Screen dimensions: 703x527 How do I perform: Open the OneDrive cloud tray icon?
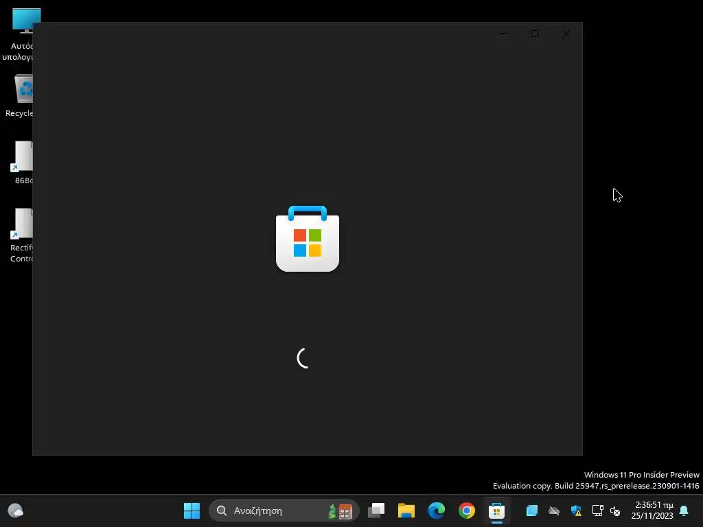pyautogui.click(x=554, y=511)
